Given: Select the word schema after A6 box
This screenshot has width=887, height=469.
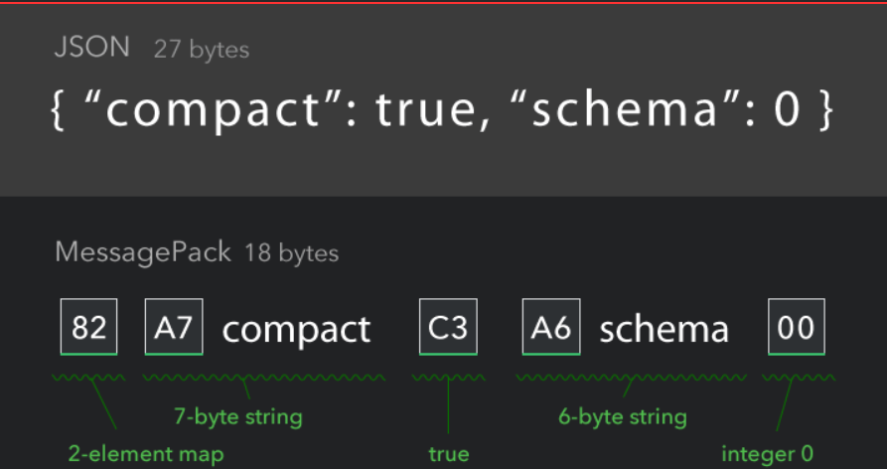Looking at the screenshot, I should [664, 329].
